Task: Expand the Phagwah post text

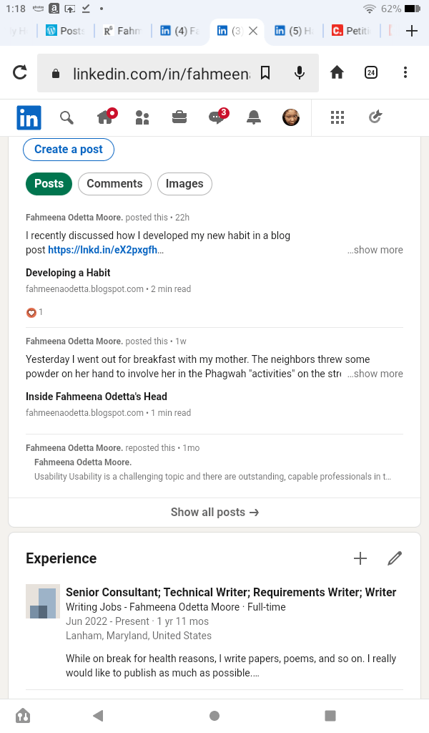Action: coord(375,374)
